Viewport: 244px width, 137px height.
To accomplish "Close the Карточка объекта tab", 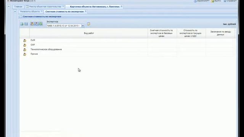I will 121,6.
